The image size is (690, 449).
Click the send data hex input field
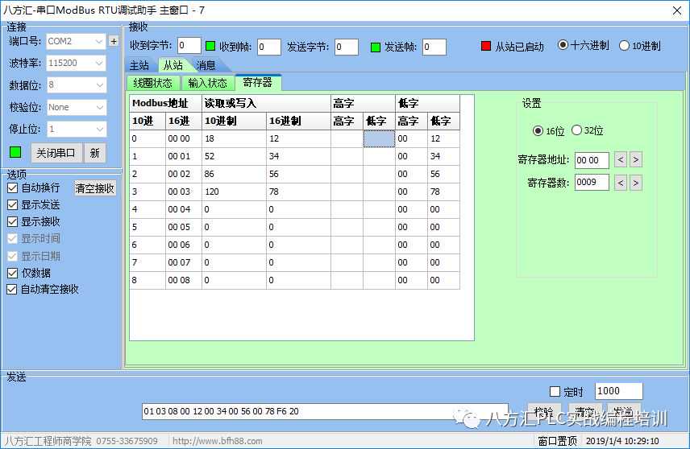click(324, 411)
